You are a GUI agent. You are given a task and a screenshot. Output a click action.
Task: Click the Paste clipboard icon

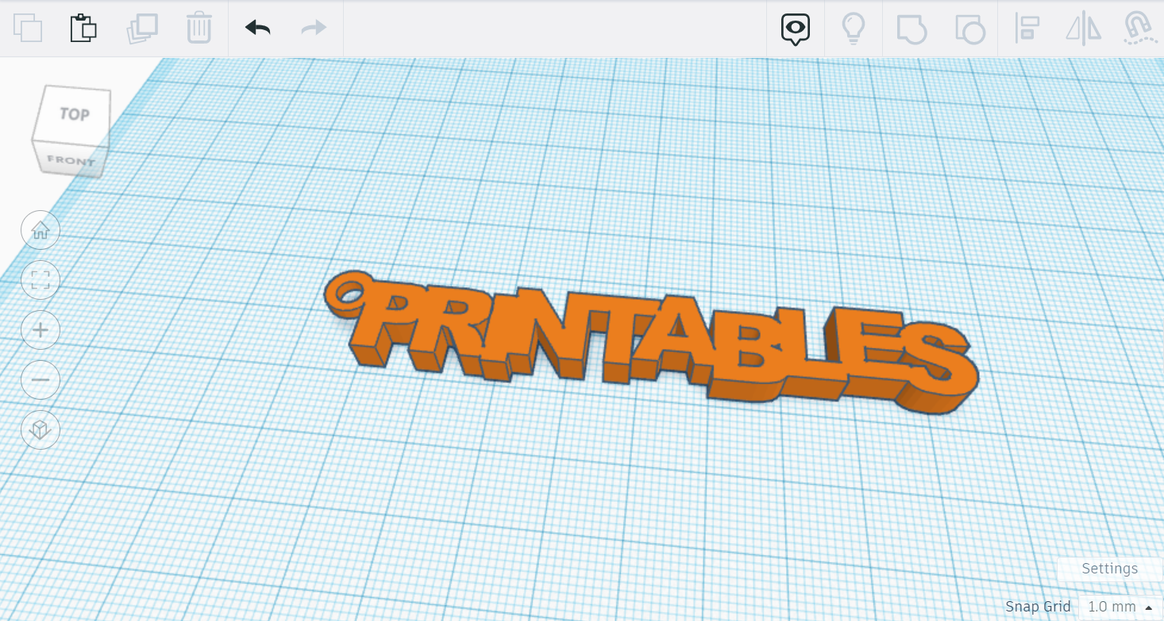[83, 28]
